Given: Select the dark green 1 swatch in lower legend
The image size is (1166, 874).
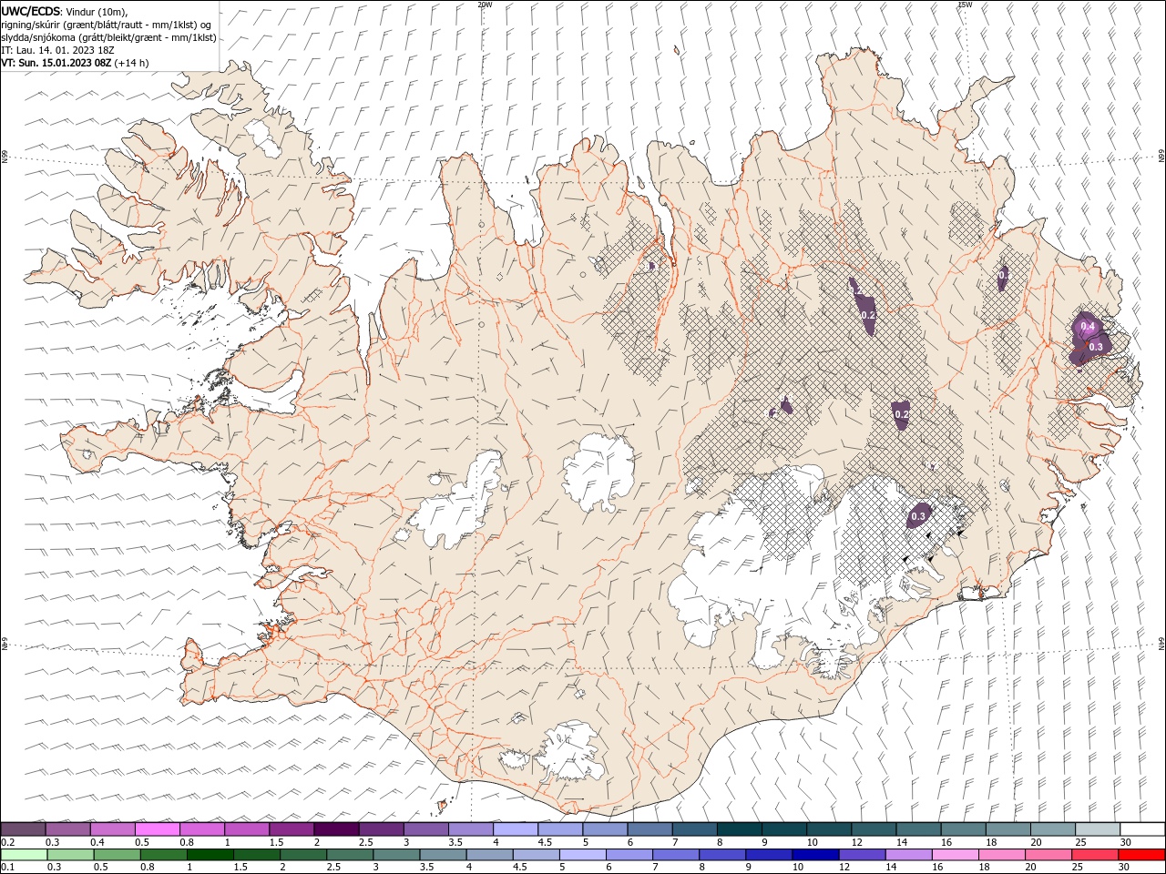Looking at the screenshot, I should [210, 854].
